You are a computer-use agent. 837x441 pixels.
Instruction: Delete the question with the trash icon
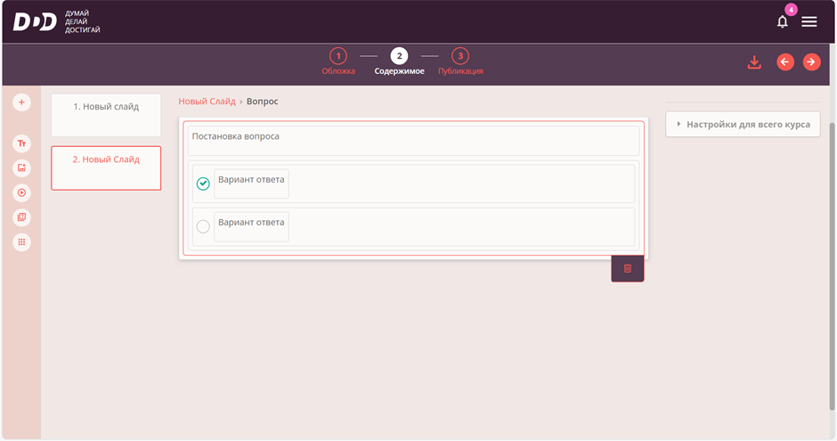coord(627,268)
